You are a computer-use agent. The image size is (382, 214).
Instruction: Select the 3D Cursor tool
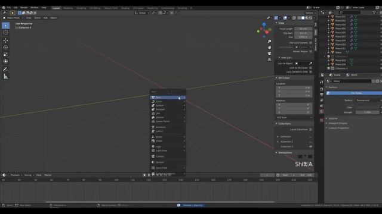pos(5,33)
